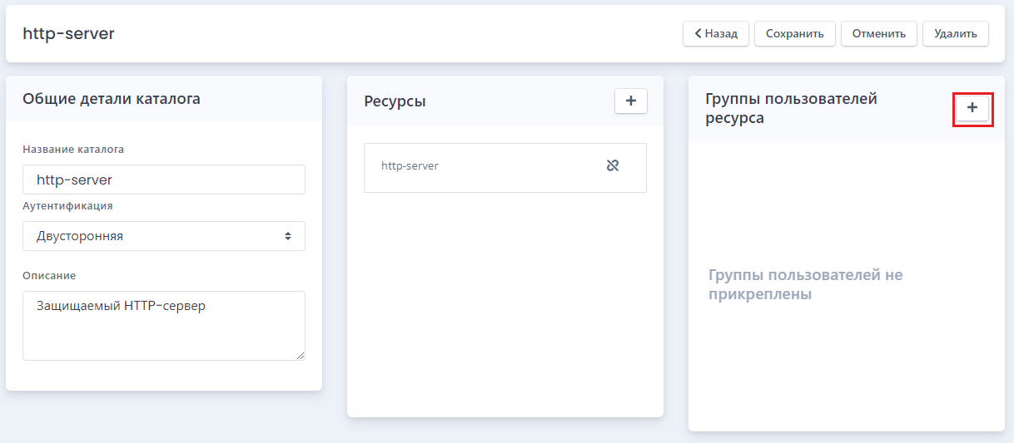Go back with the Назад button

(716, 34)
